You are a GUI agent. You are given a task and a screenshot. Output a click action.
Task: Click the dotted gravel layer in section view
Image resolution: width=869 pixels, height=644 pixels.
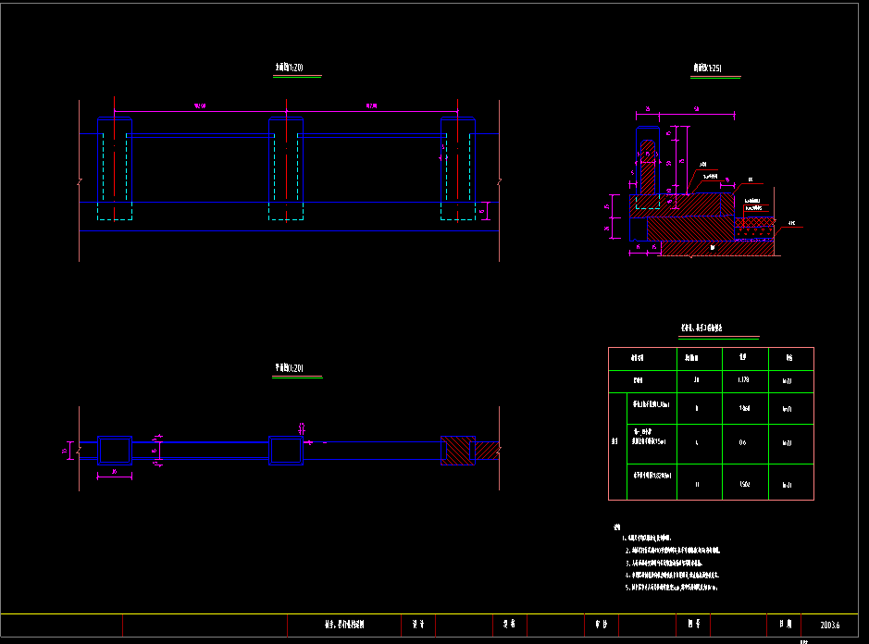tap(755, 222)
